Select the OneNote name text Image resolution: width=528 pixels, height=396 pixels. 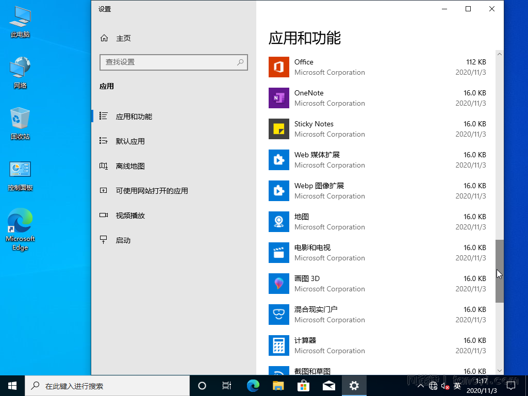309,93
